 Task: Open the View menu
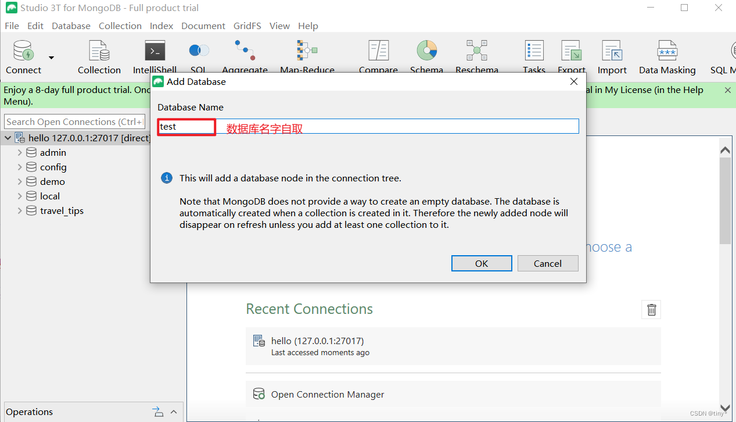[x=279, y=26]
